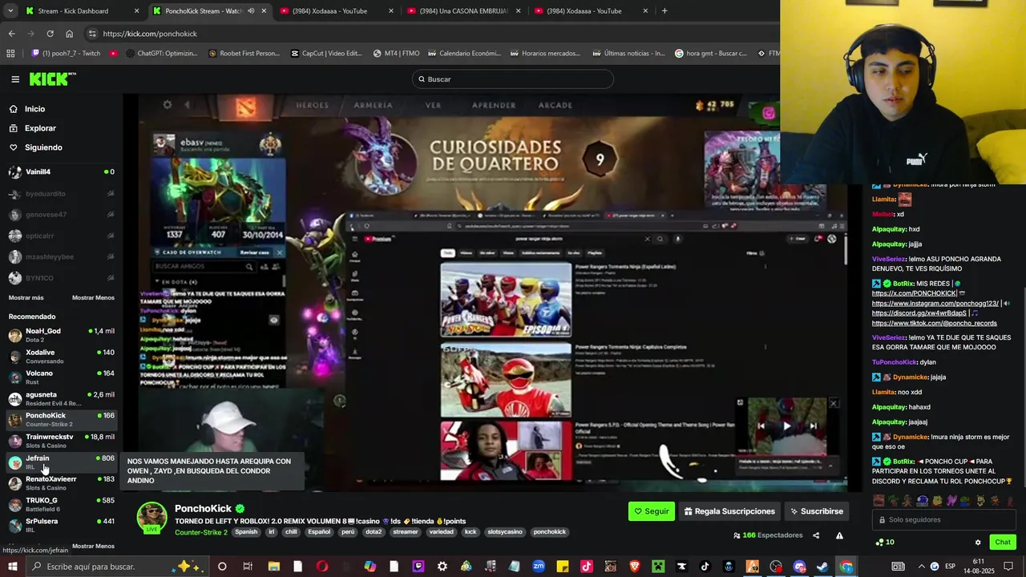Open Steam from the taskbar
Image resolution: width=1026 pixels, height=577 pixels.
click(822, 567)
